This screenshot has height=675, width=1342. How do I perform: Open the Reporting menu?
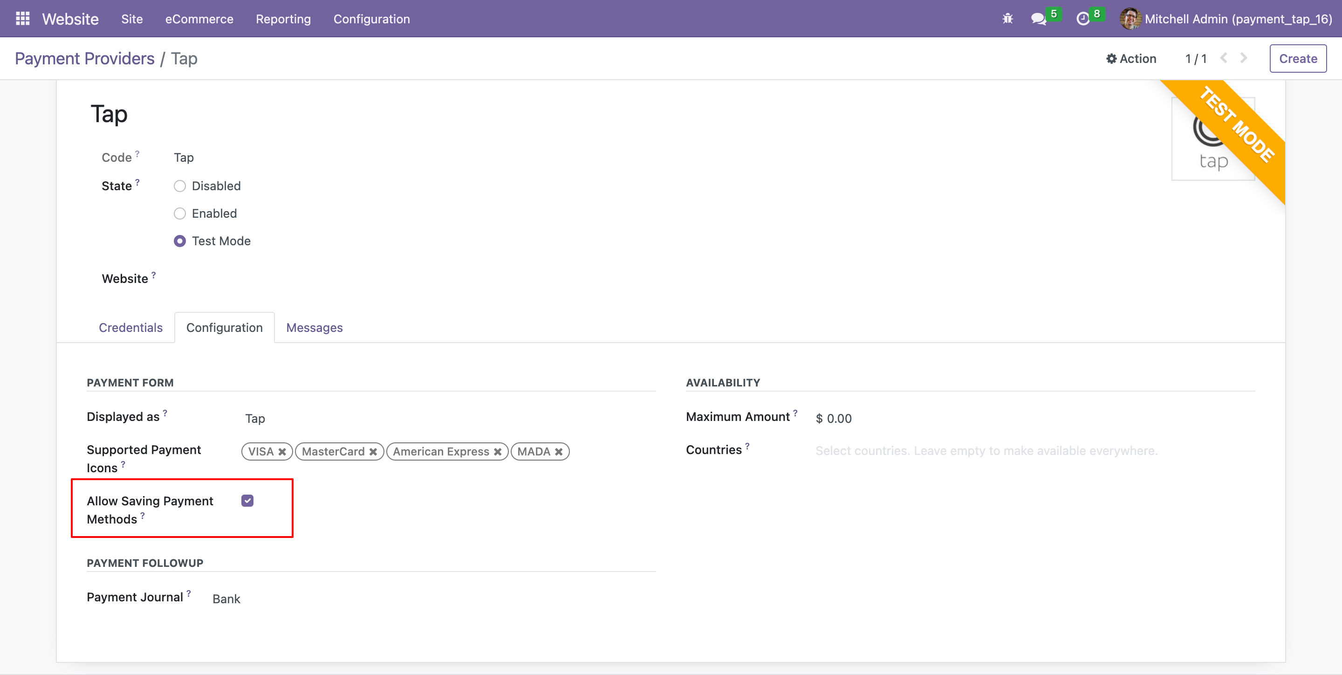pyautogui.click(x=283, y=19)
